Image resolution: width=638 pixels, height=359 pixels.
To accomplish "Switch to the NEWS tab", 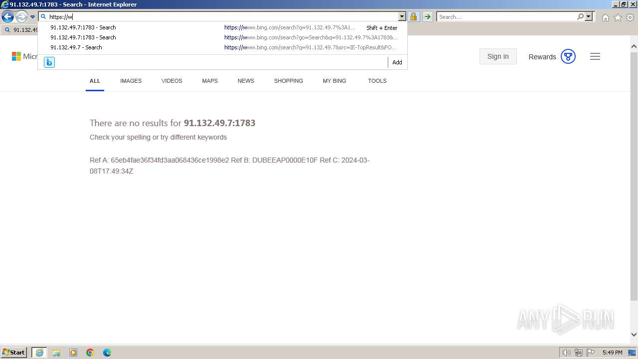I will pos(246,81).
